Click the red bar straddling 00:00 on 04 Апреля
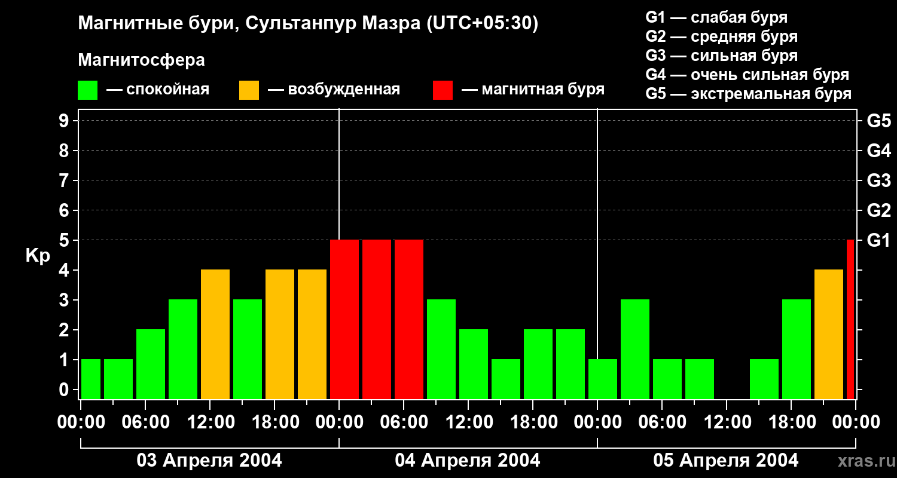 (x=344, y=319)
